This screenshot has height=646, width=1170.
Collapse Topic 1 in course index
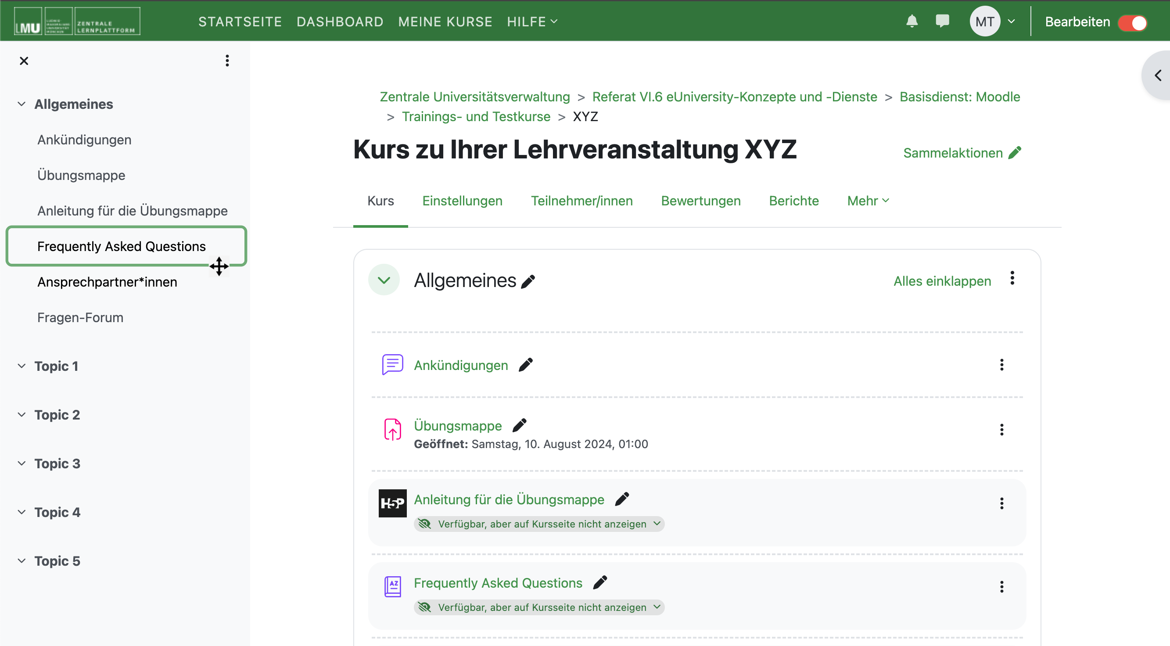tap(22, 366)
